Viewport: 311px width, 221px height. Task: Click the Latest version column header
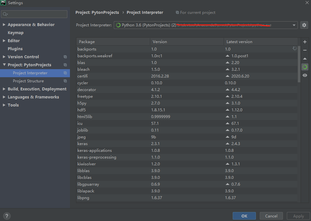click(261, 42)
